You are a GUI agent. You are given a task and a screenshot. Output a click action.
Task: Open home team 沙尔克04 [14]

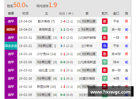[46, 54]
